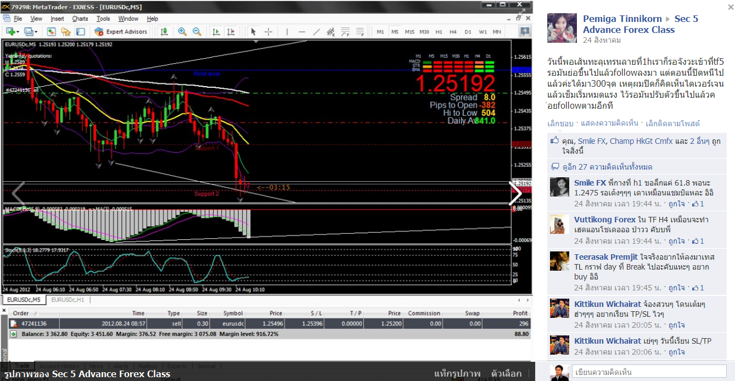Open the Help menu
The image size is (735, 381).
tap(153, 19)
